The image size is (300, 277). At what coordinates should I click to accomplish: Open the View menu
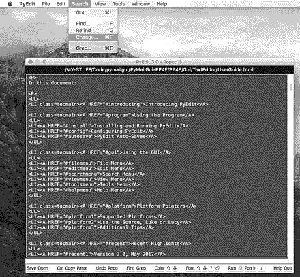tap(100, 4)
